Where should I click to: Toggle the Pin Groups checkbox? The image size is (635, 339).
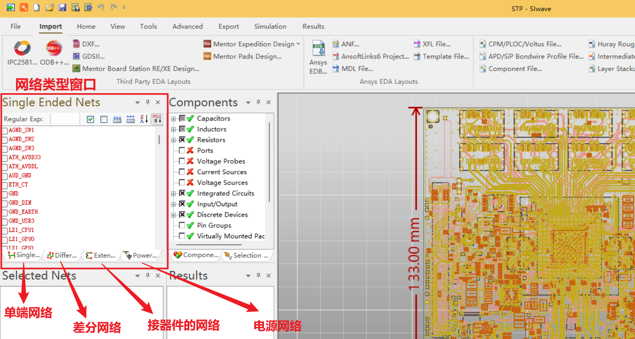[182, 225]
